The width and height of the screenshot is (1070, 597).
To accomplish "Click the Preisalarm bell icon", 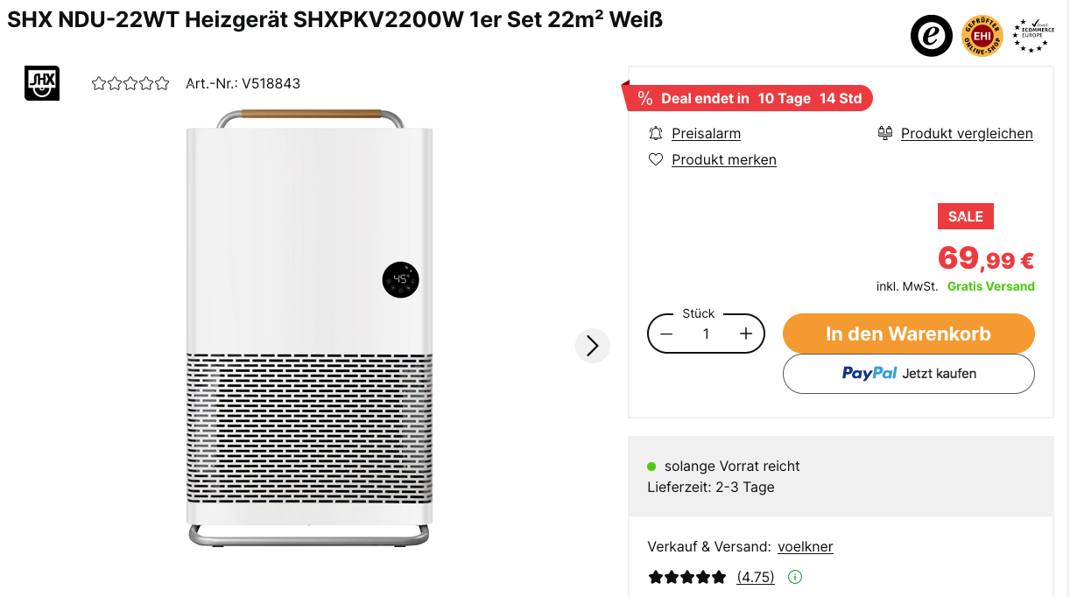I will (656, 133).
